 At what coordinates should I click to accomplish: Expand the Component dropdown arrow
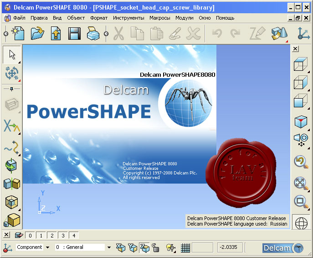point(47,247)
